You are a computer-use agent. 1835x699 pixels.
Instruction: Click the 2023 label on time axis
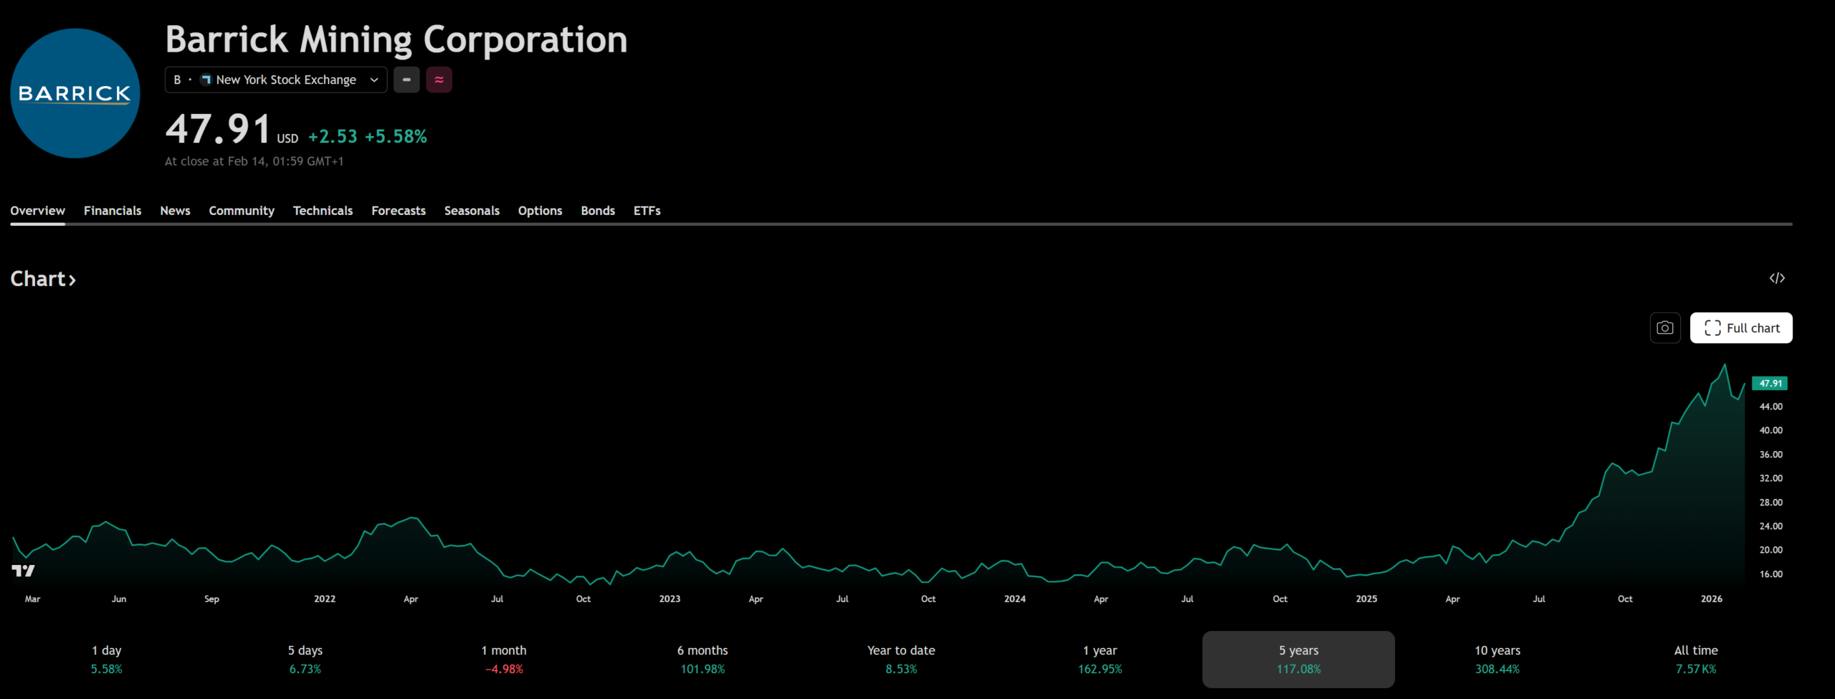click(x=669, y=599)
